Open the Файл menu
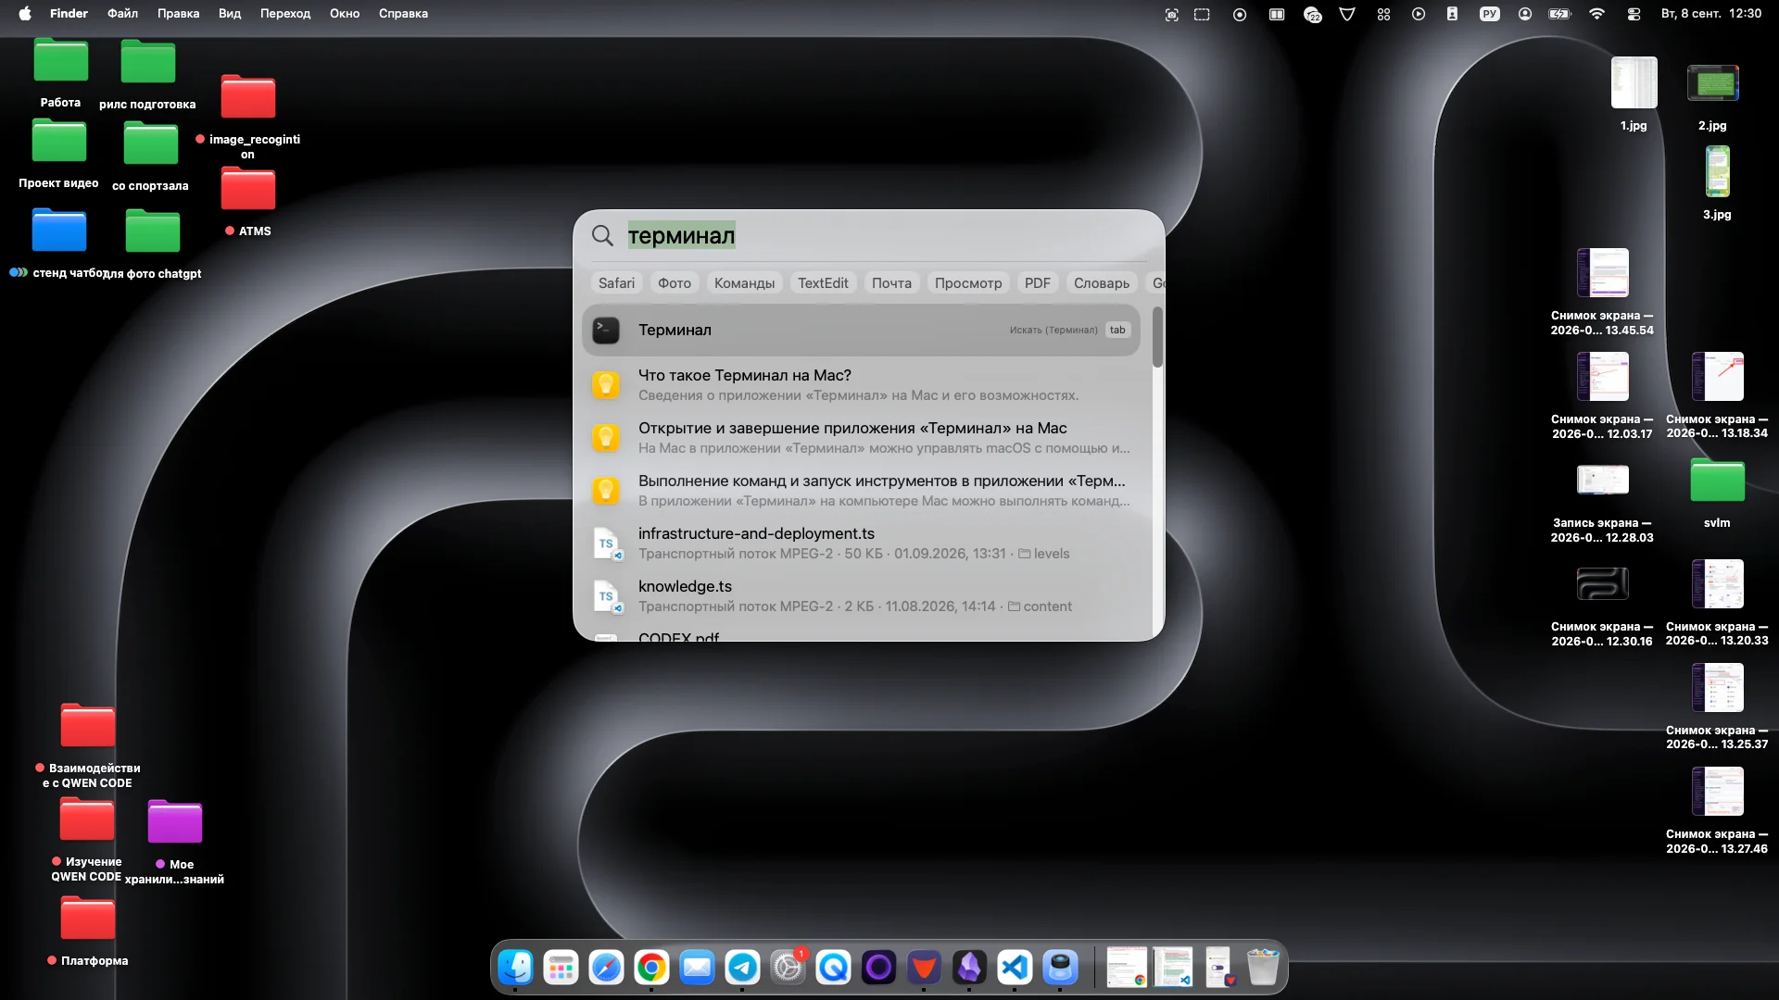This screenshot has width=1779, height=1000. pyautogui.click(x=122, y=14)
